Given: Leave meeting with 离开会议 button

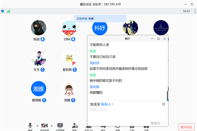Looking at the screenshot, I should tap(186, 127).
